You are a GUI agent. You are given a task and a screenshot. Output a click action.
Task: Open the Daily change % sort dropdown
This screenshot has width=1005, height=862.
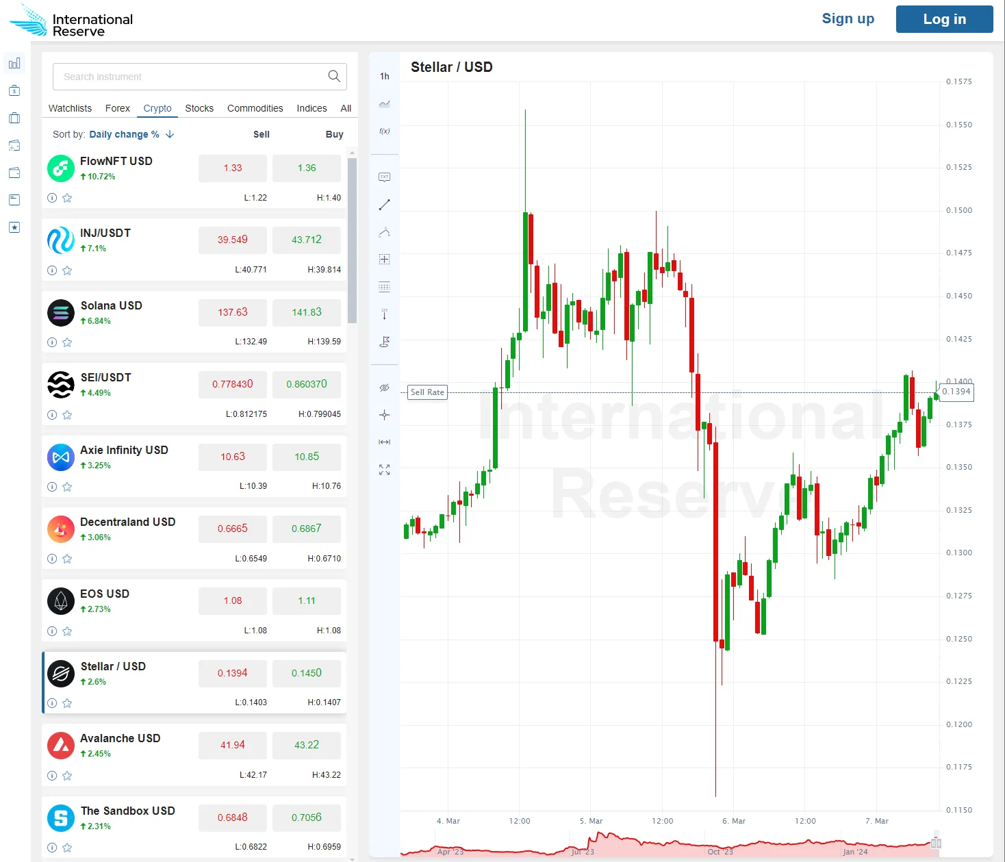tap(124, 134)
